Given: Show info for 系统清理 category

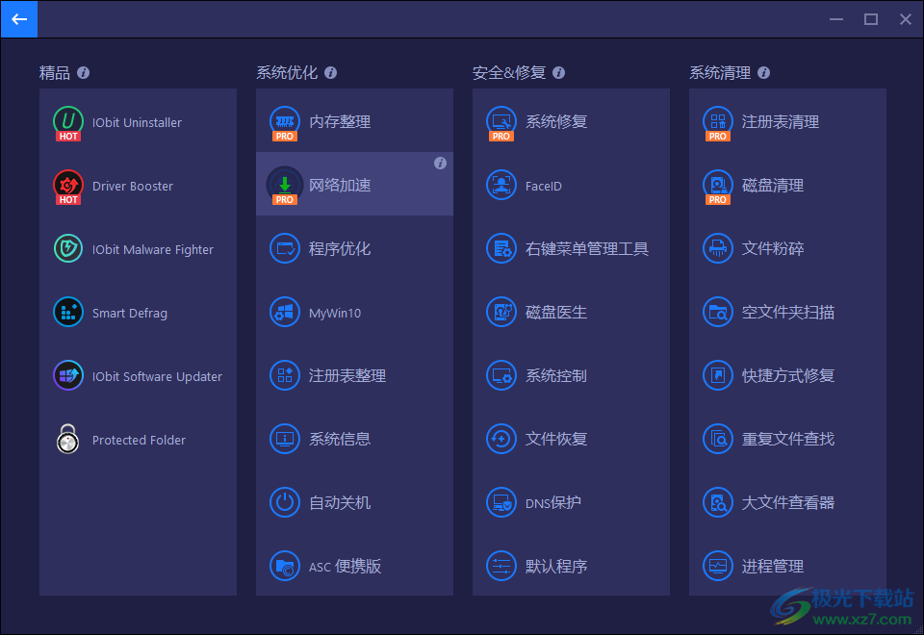Looking at the screenshot, I should (x=763, y=72).
